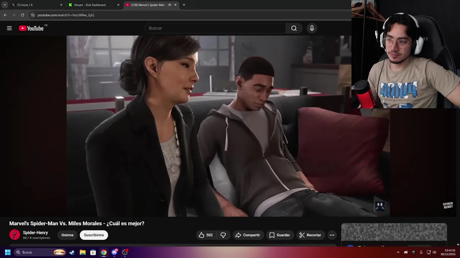This screenshot has height=258, width=460.
Task: Open more actions three-dot menu
Action: point(332,235)
